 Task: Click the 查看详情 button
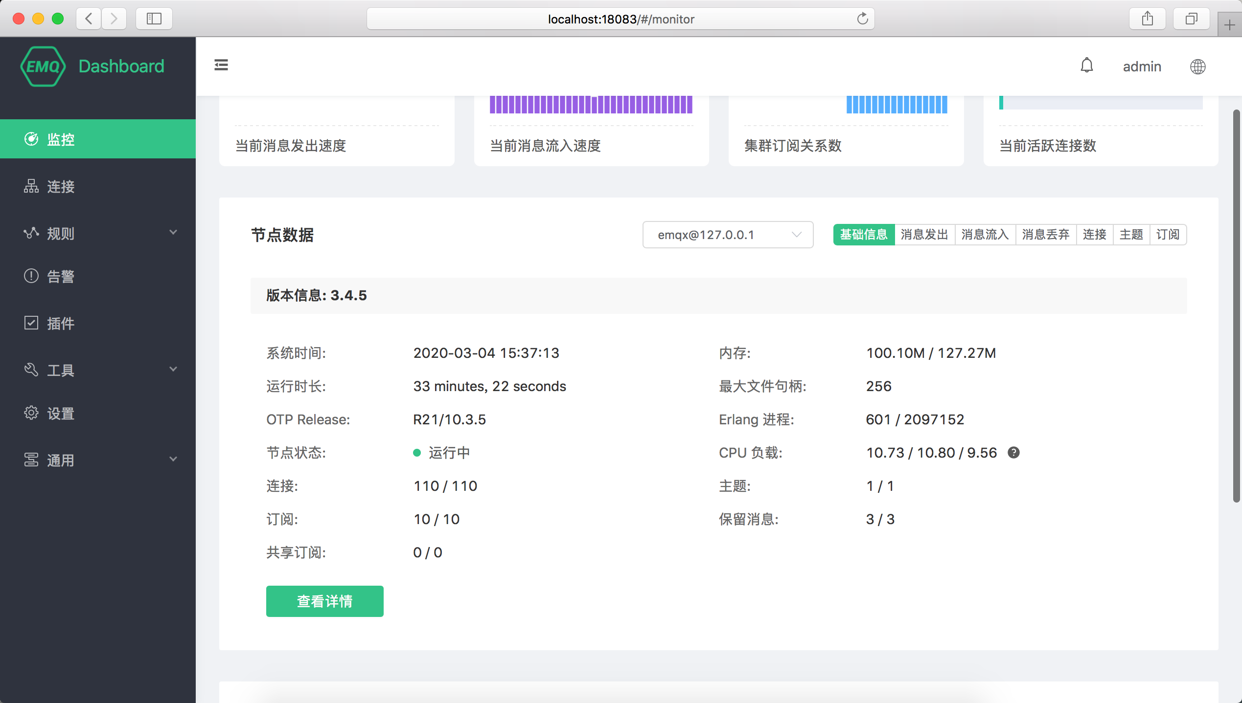tap(324, 601)
